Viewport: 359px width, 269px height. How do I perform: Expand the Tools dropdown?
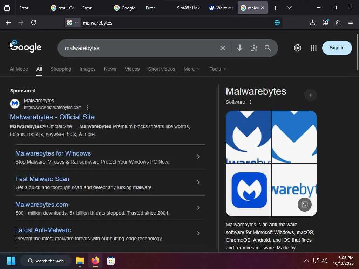(x=217, y=69)
